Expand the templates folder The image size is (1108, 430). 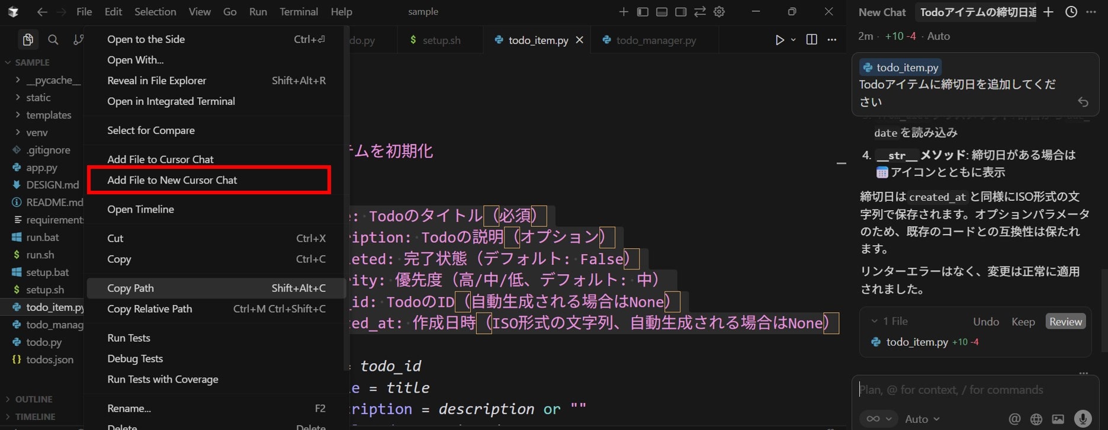click(x=49, y=115)
